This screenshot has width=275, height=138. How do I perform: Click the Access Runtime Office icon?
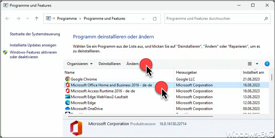(67, 91)
